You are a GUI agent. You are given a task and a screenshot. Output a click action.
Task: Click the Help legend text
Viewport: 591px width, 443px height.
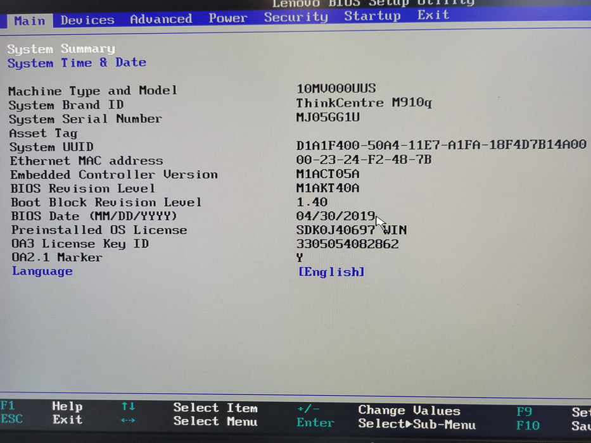click(67, 406)
